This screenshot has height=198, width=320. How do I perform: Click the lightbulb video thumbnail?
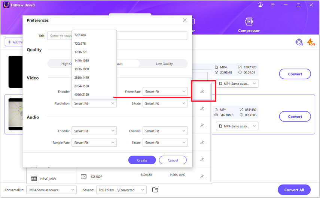pyautogui.click(x=15, y=114)
